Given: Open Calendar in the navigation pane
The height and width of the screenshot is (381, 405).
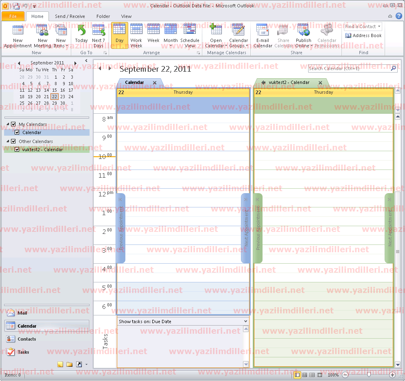Looking at the screenshot, I should point(47,326).
